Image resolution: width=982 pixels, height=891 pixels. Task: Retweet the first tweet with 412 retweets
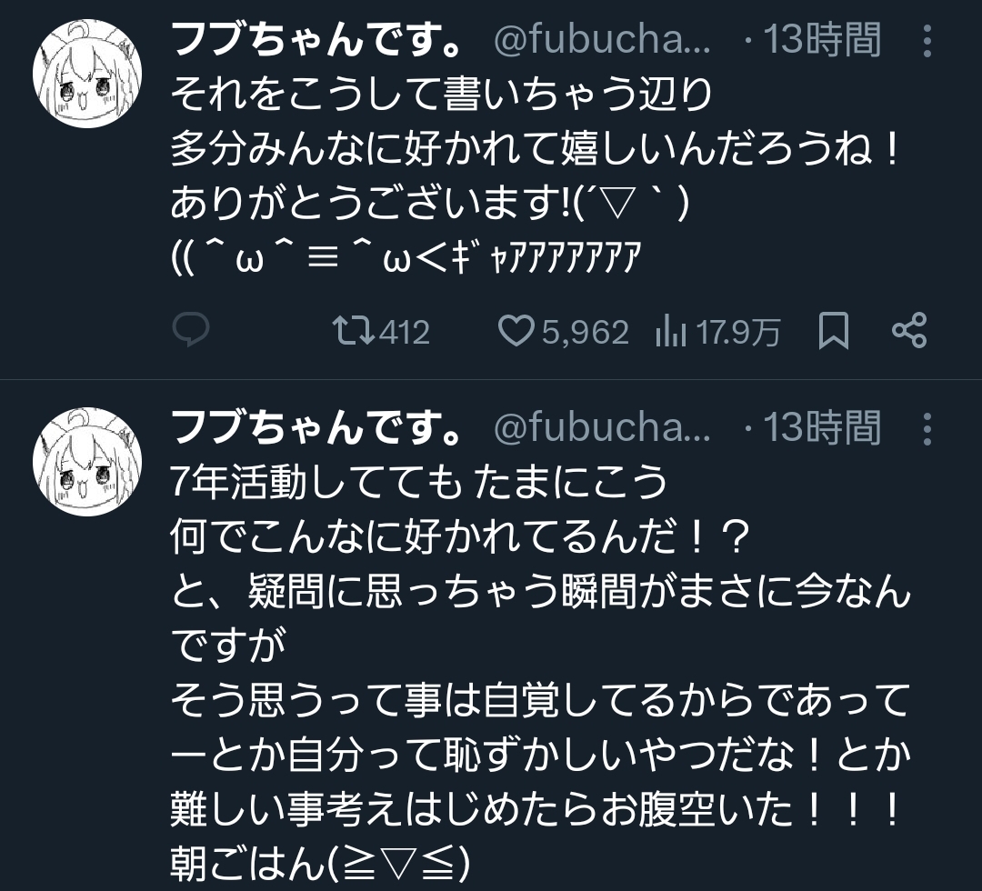[x=354, y=331]
